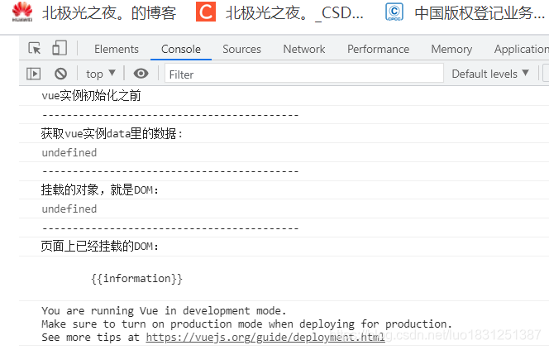Click the live expression eye icon
Viewport: 549px width, 350px height.
(141, 74)
